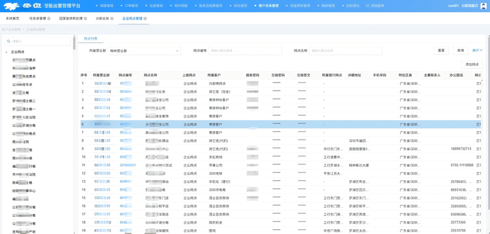The image size is (490, 234).
Task: Click 客户关系管理 in the breadcrumb
Action: (11, 29)
